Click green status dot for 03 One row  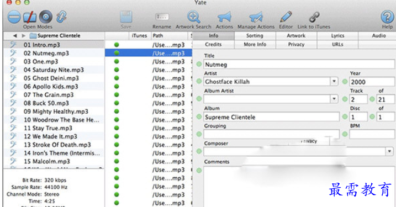117,61
